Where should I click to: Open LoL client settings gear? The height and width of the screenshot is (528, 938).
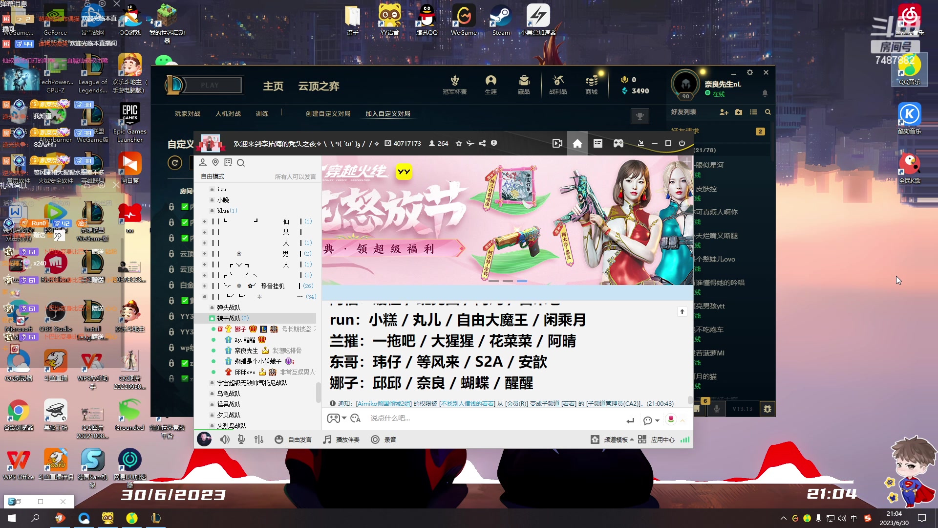coord(750,72)
